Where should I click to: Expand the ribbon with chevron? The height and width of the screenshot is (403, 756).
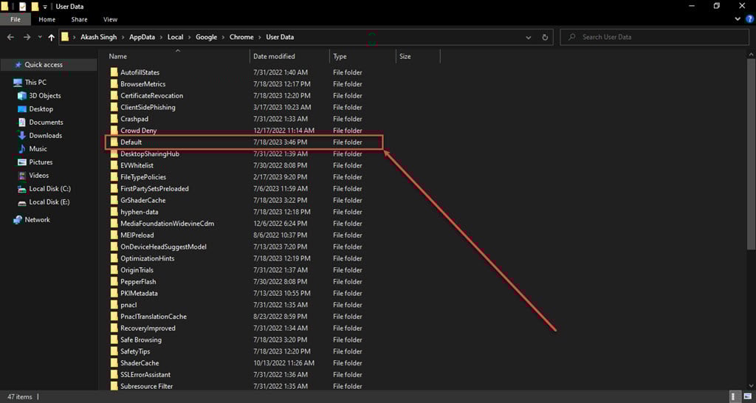[x=738, y=19]
